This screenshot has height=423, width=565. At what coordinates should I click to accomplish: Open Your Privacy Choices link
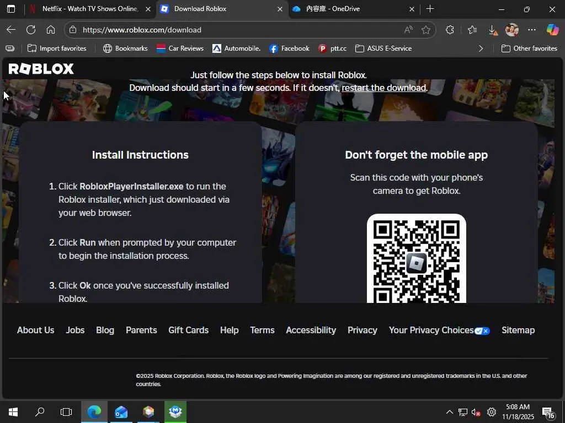(x=439, y=330)
